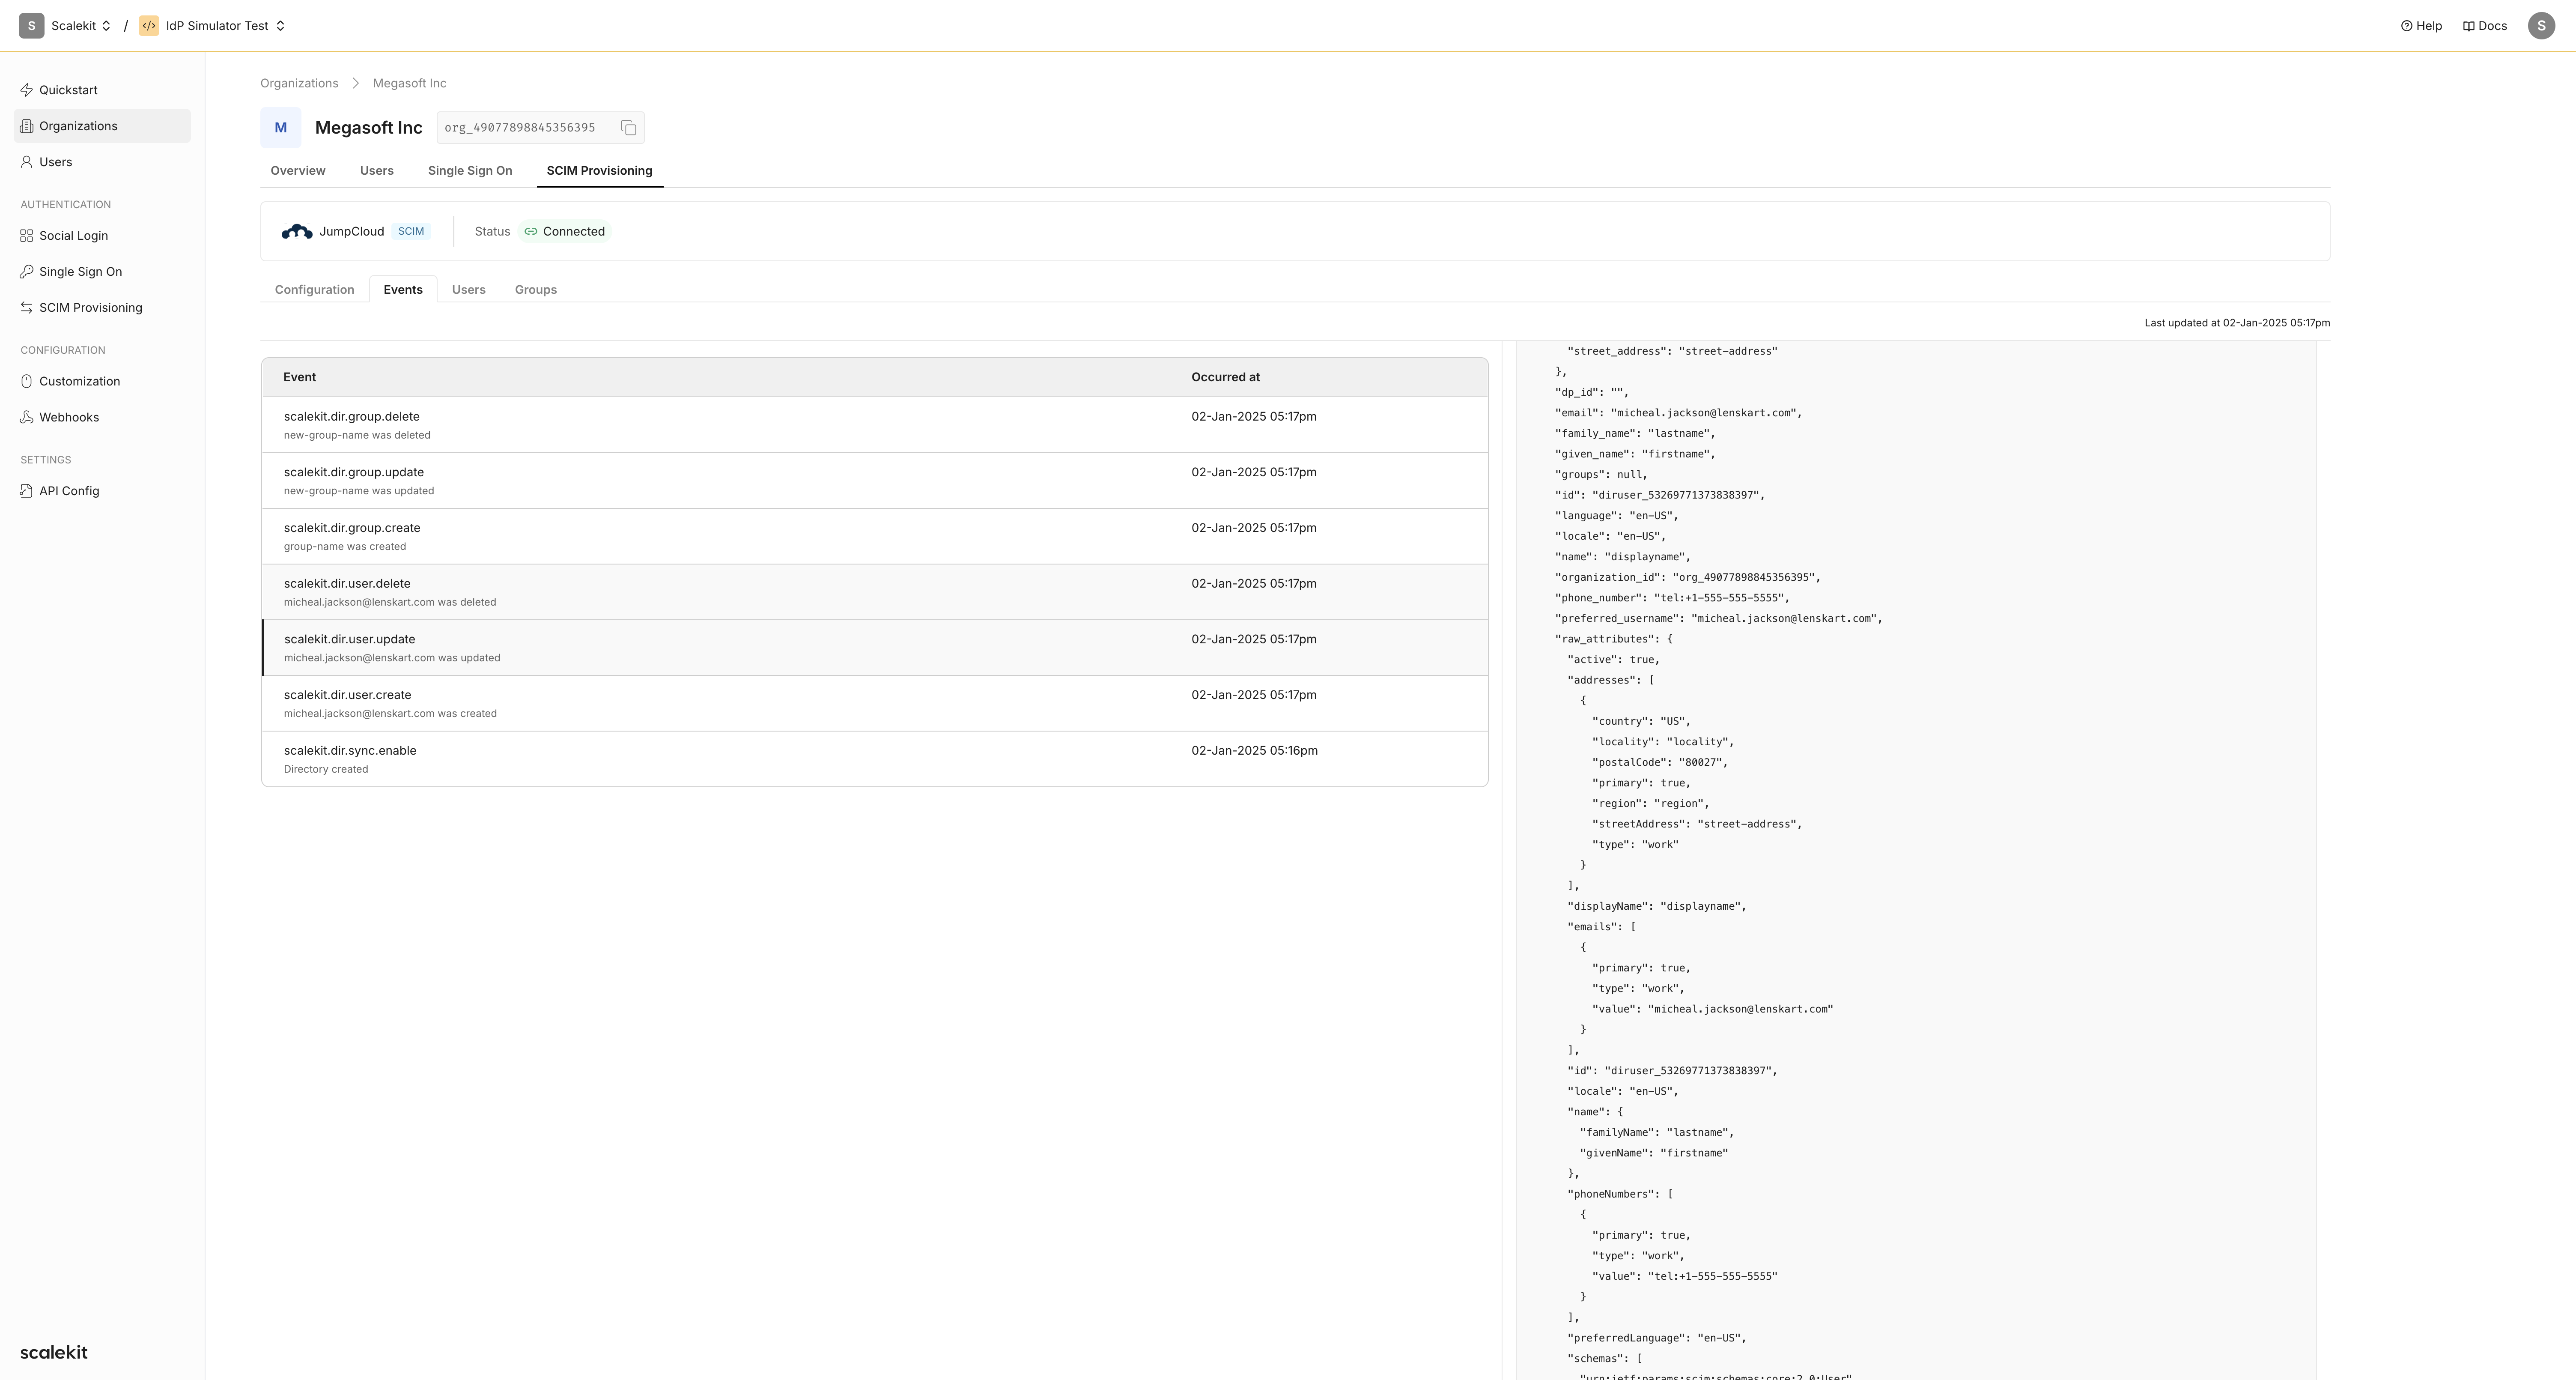Select the scalekit.dir.group.update event row
2576x1380 pixels.
(x=875, y=481)
